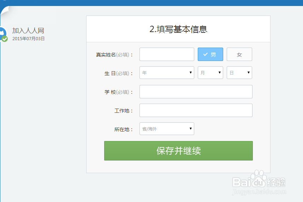Viewport: 303px width, 202px height.
Task: Click the real name input field
Action: (x=167, y=54)
